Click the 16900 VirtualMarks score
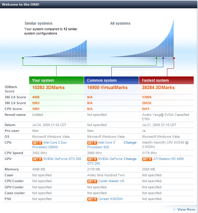Screen dimensions: 198x213 (107, 88)
